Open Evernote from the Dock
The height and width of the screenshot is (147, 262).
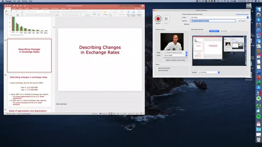pyautogui.click(x=258, y=99)
